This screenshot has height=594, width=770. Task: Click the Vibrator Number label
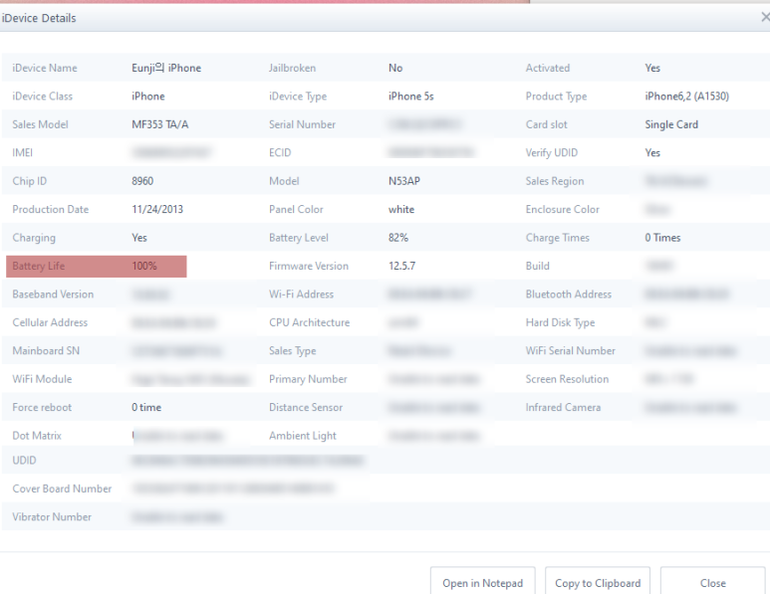(x=52, y=517)
